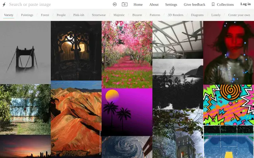
Task: Open the glass roof ceiling fan image
Action: pos(178,40)
